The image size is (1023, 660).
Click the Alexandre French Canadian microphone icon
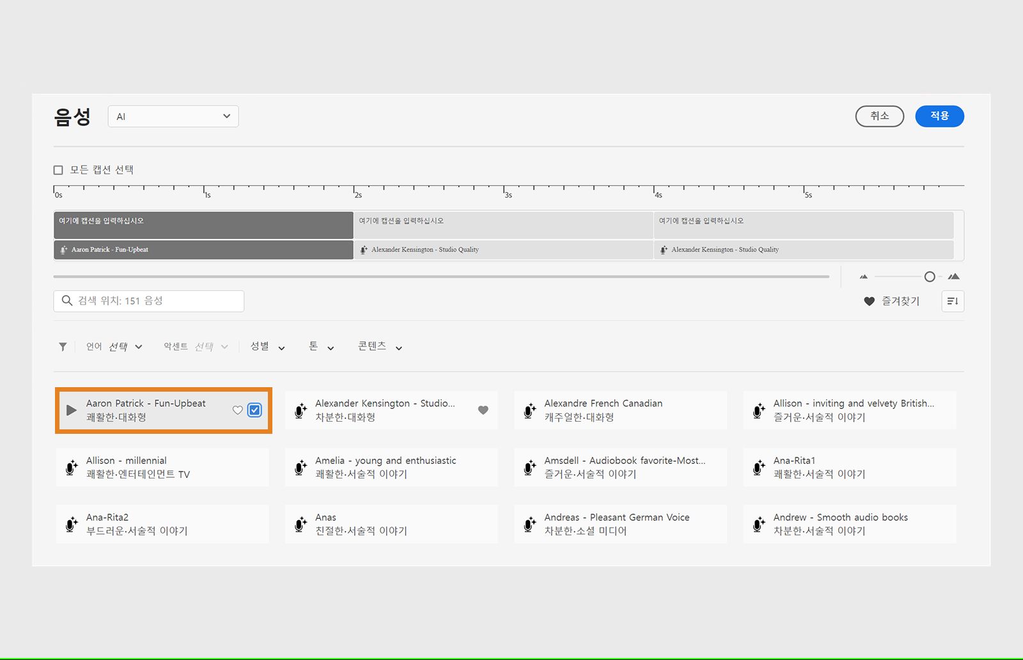point(530,410)
